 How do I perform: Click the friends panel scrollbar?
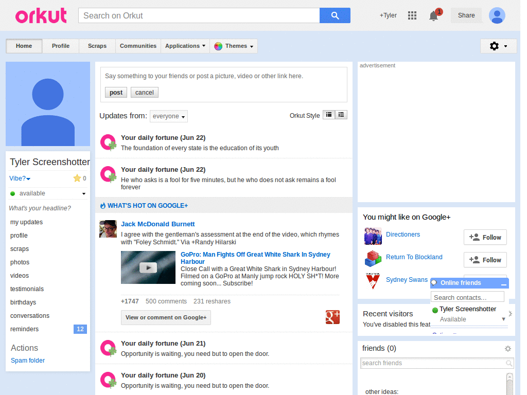[x=510, y=384]
